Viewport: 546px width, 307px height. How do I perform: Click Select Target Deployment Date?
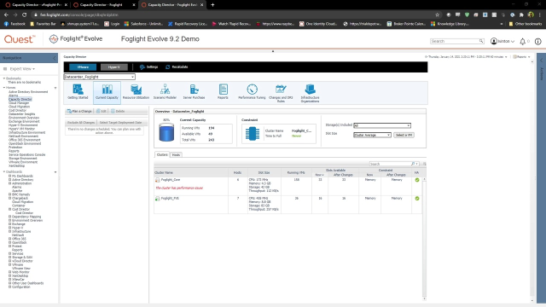point(120,123)
